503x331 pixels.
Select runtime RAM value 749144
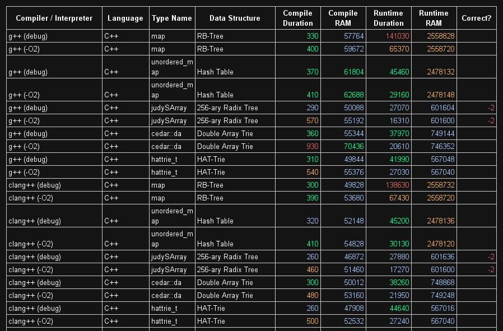click(x=443, y=133)
